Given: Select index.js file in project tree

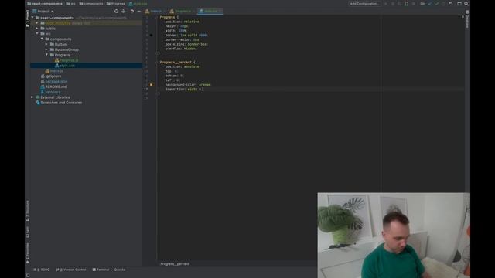Looking at the screenshot, I should coord(56,71).
